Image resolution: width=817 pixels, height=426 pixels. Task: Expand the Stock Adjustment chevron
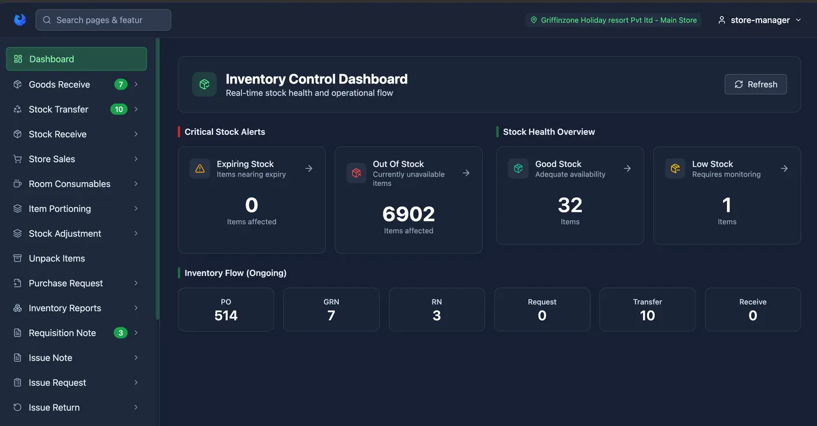point(136,233)
